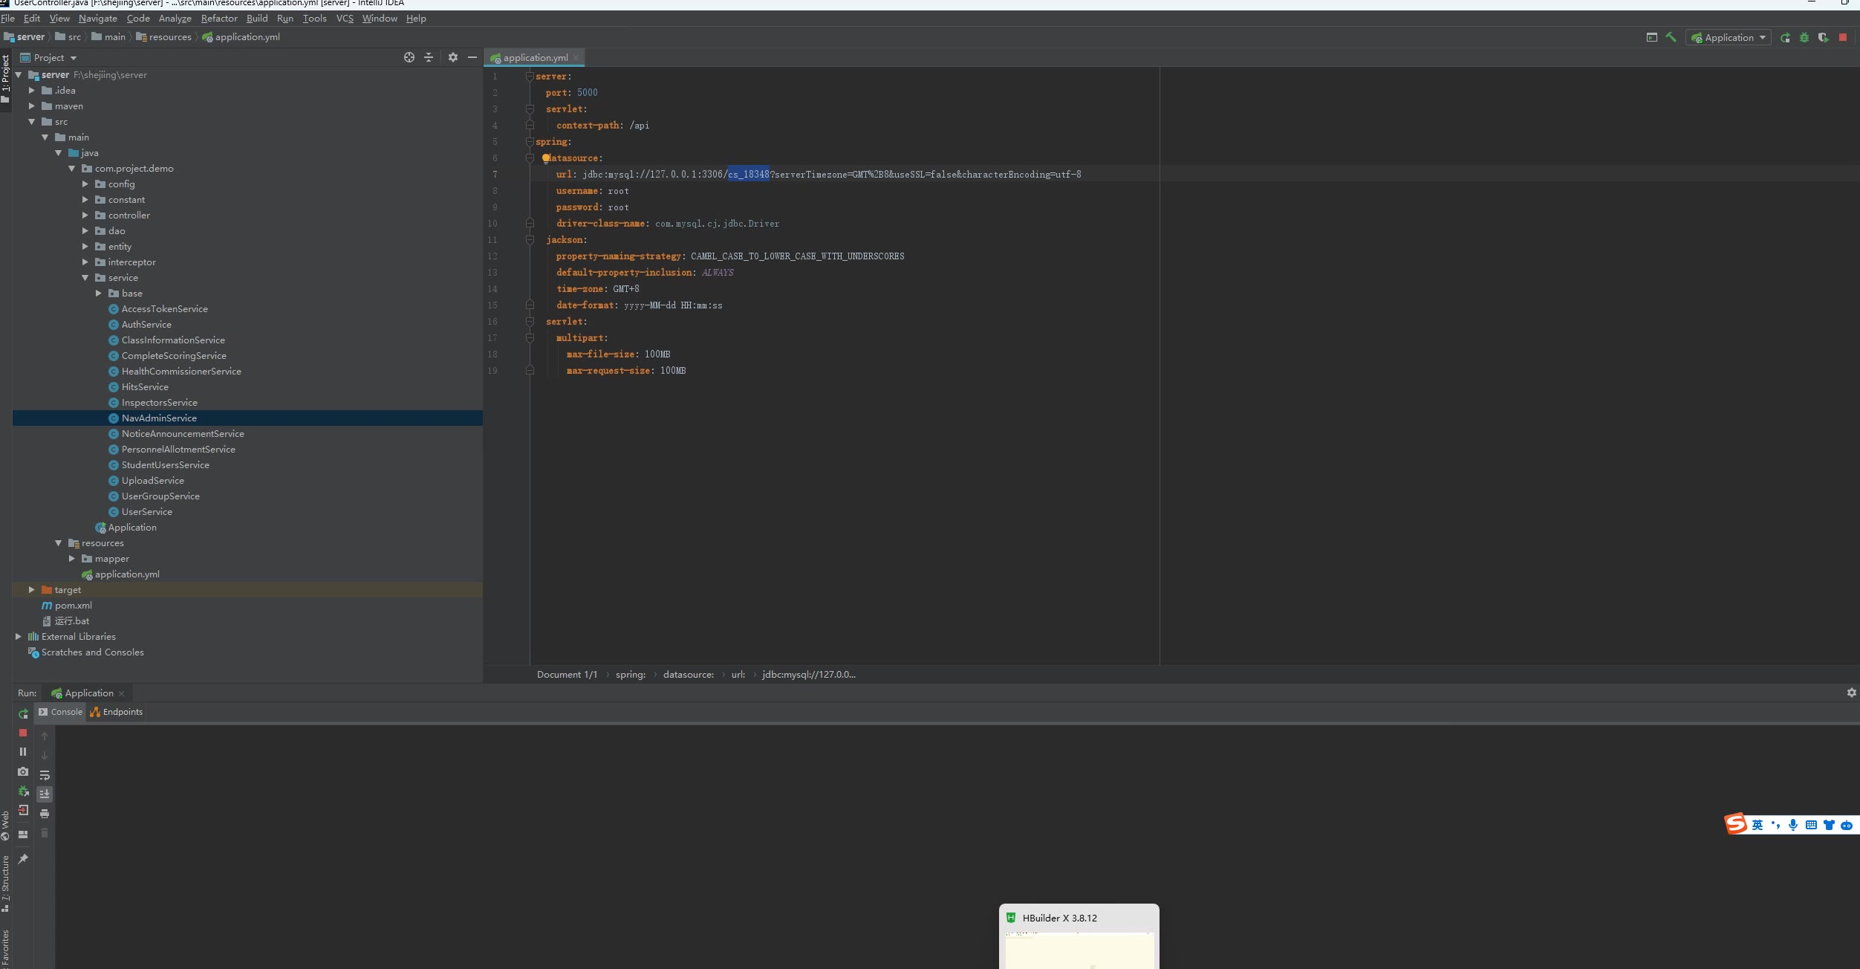Click the datasource breadcrumb in editor footer
This screenshot has width=1860, height=969.
pyautogui.click(x=688, y=675)
